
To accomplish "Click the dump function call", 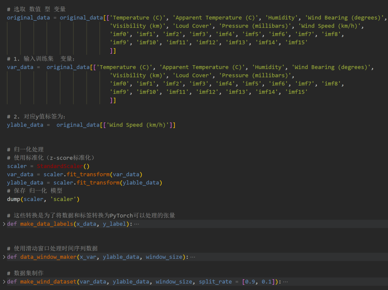I will 14,199.
